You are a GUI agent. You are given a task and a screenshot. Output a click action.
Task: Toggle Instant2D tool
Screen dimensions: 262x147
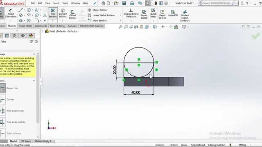tap(173, 13)
